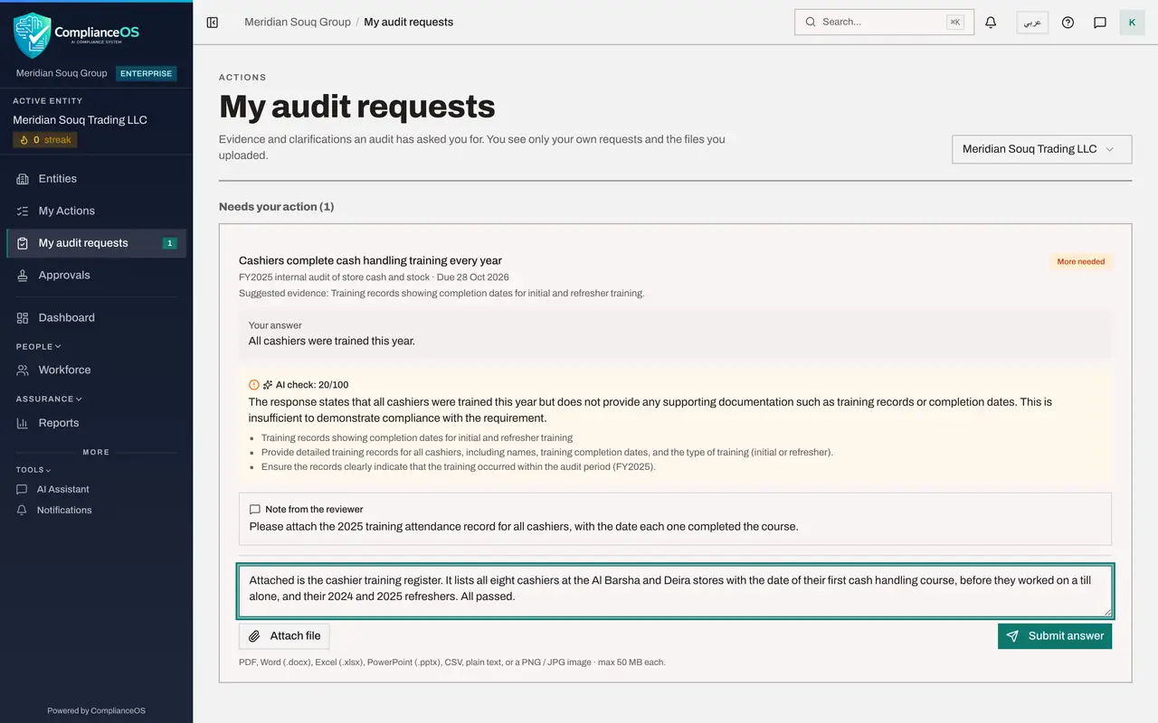Focus the search field
Image resolution: width=1158 pixels, height=723 pixels.
click(x=884, y=22)
